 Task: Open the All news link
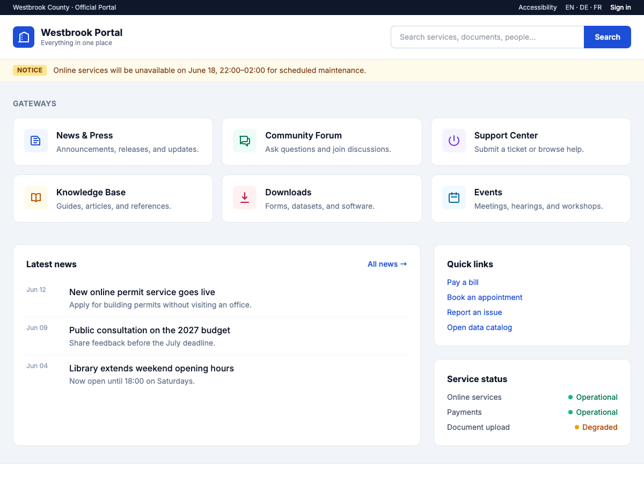(x=387, y=264)
